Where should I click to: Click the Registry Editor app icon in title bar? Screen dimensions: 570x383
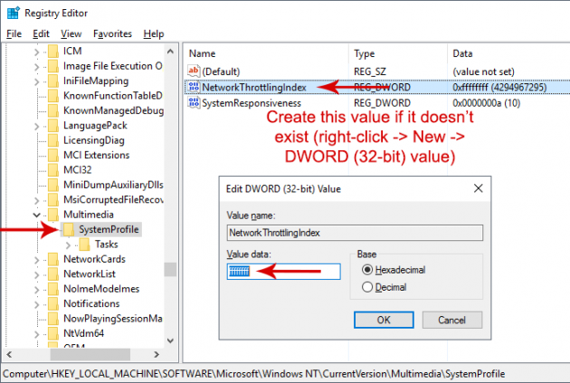13,13
